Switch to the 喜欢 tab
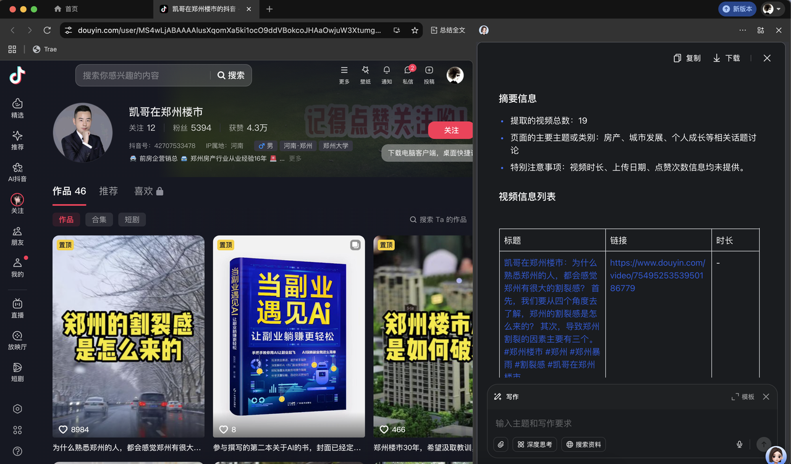791x464 pixels. [144, 192]
